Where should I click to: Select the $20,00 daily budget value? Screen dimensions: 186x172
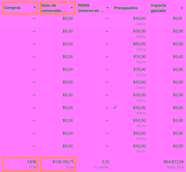click(x=139, y=95)
